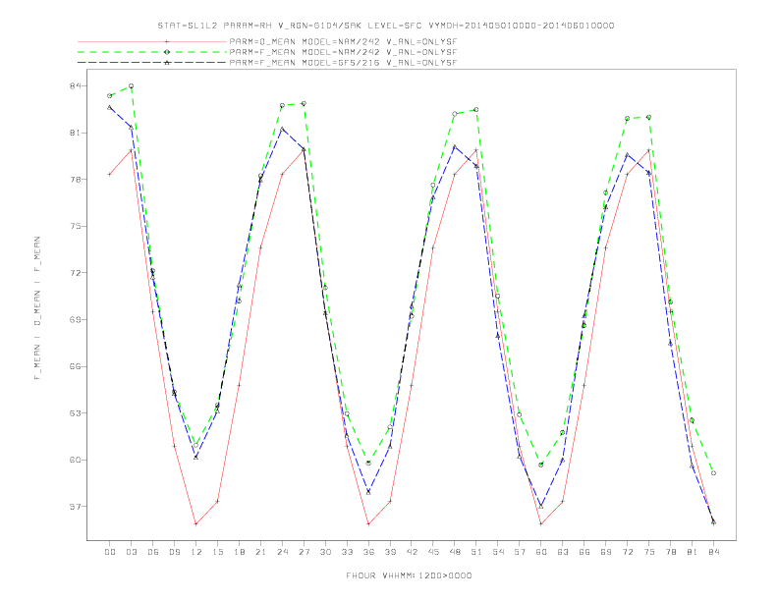Click the red plus data point at hour 12 minimum
778x601 pixels.
pos(196,523)
